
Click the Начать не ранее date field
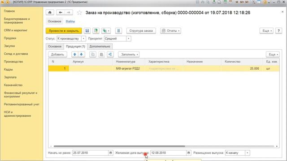pyautogui.click(x=90, y=153)
